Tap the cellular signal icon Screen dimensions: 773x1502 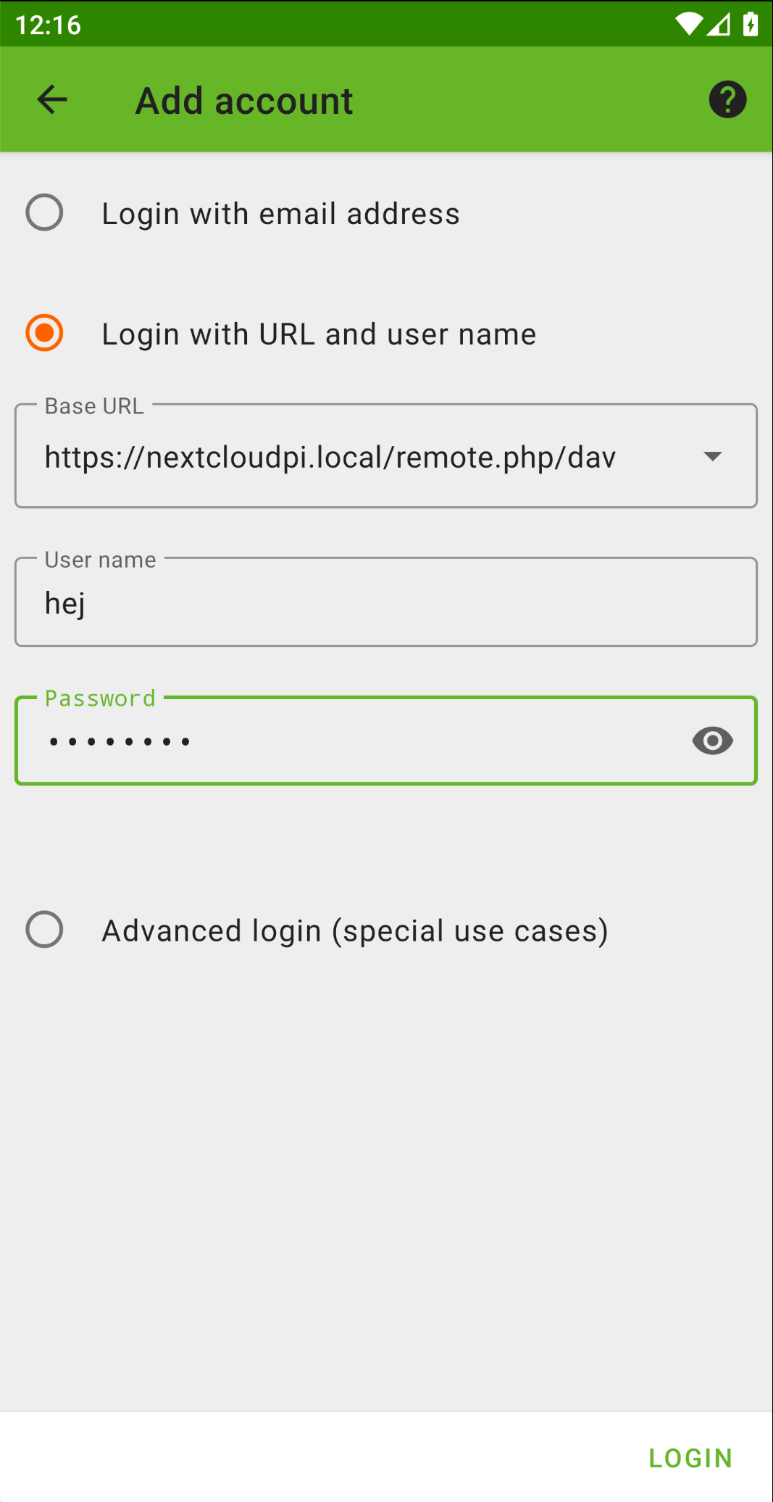click(x=719, y=24)
